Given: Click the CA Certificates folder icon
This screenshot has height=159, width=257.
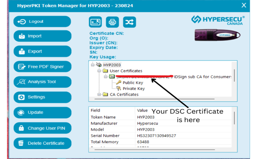Looking at the screenshot, I should (x=105, y=94).
